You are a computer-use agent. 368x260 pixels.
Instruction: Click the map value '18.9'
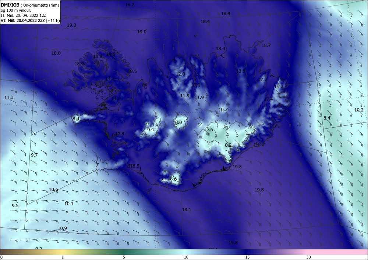click(79, 63)
